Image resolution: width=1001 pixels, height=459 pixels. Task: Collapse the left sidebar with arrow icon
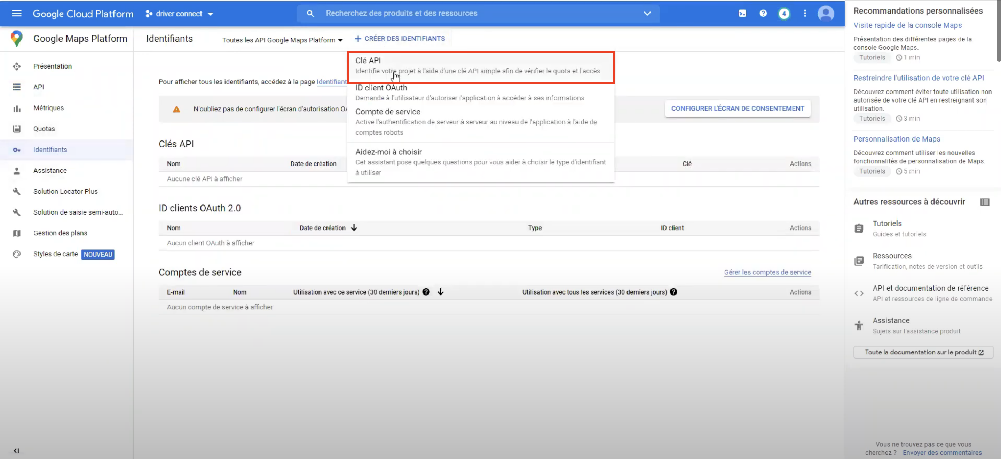[x=16, y=451]
